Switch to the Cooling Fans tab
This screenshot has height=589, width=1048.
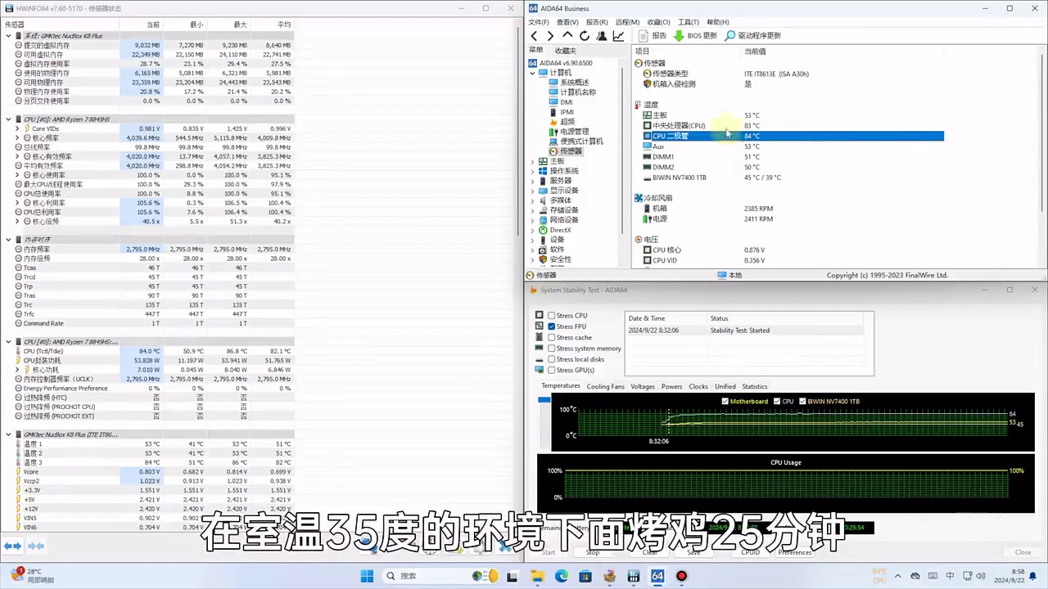[x=606, y=386]
